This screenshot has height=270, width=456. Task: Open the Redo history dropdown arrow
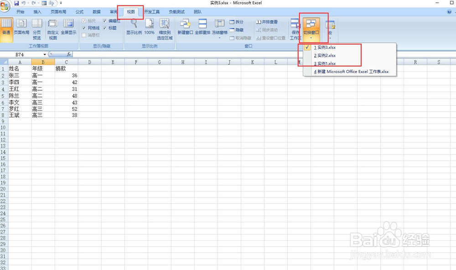(38, 3)
